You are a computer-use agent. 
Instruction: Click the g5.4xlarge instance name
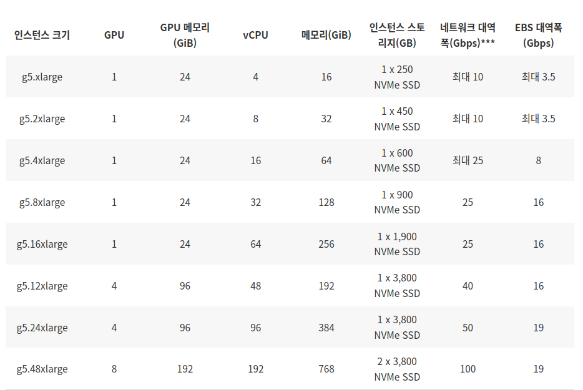click(42, 160)
